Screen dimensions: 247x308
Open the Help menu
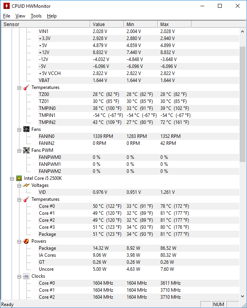click(52, 16)
